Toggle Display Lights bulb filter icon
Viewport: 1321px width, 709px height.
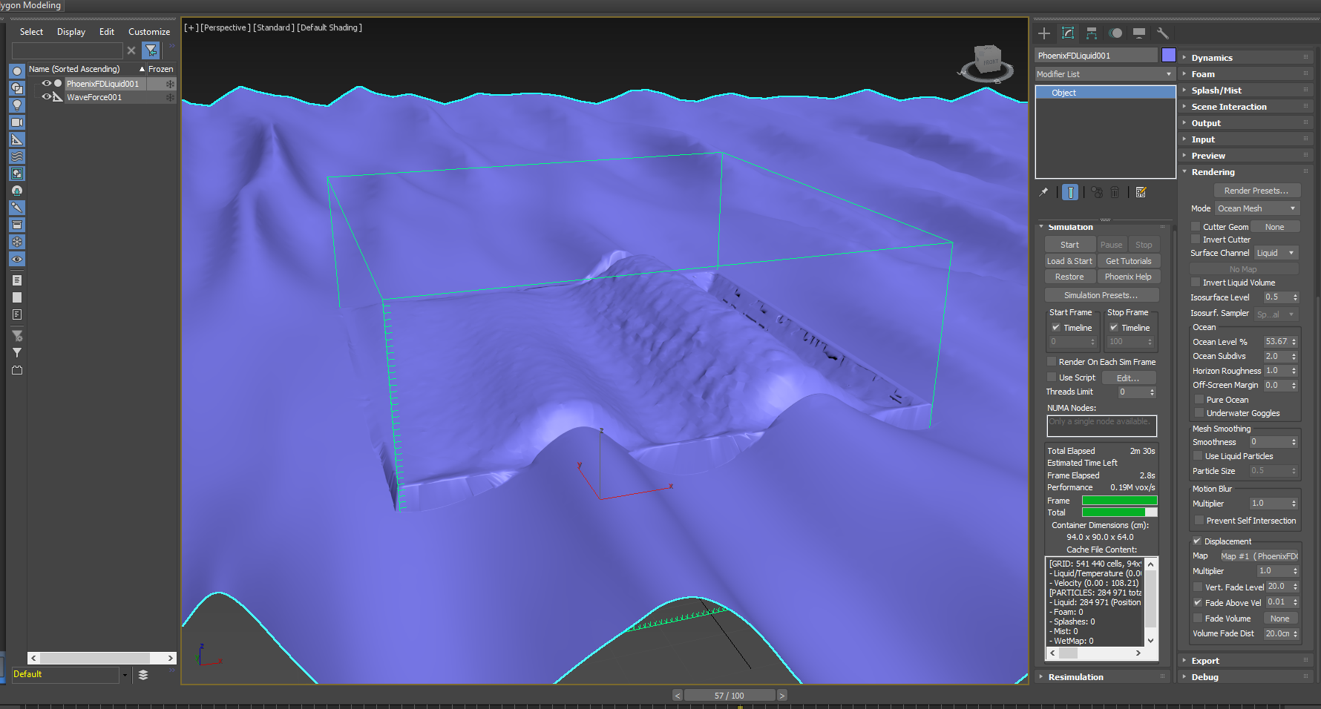(x=17, y=105)
